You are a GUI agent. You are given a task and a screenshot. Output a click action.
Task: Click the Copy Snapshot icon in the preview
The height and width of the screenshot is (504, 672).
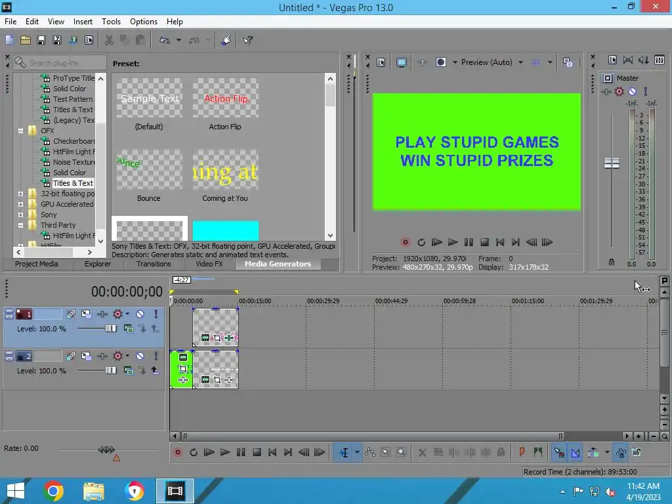pyautogui.click(x=568, y=62)
